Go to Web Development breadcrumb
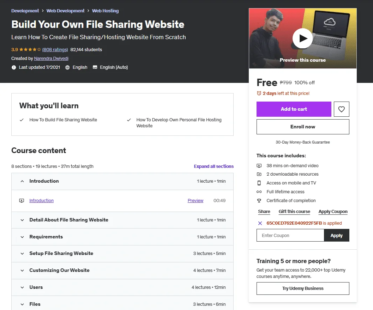 tap(65, 11)
